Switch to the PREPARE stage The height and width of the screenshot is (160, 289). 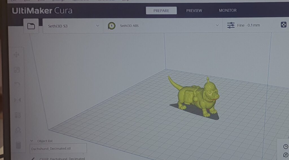161,10
